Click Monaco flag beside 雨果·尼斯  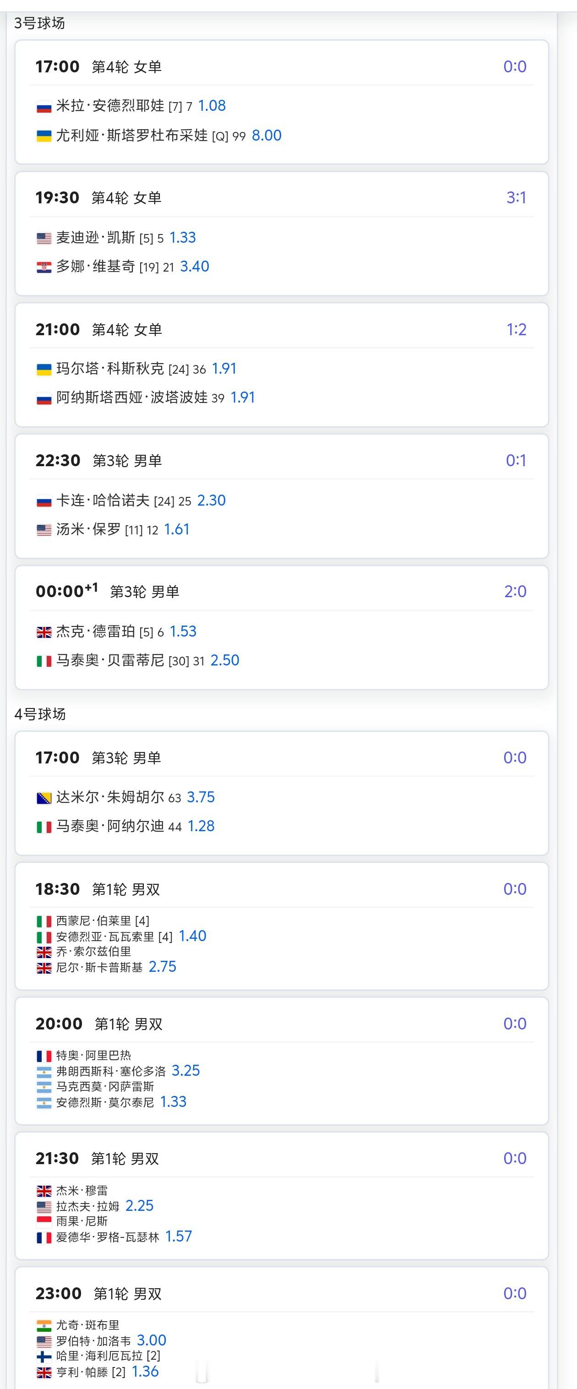(x=44, y=1221)
